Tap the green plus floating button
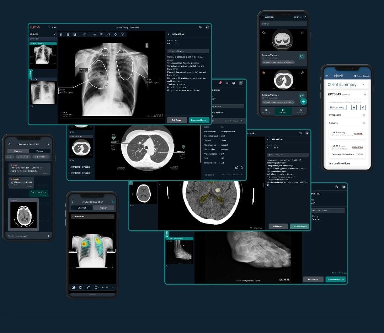The height and width of the screenshot is (333, 384). point(303,102)
